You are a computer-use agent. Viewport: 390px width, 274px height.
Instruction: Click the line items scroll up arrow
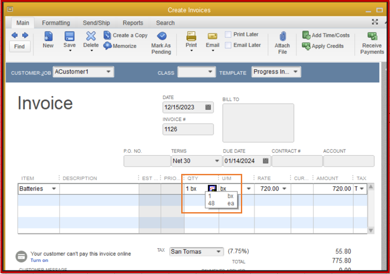[371, 186]
